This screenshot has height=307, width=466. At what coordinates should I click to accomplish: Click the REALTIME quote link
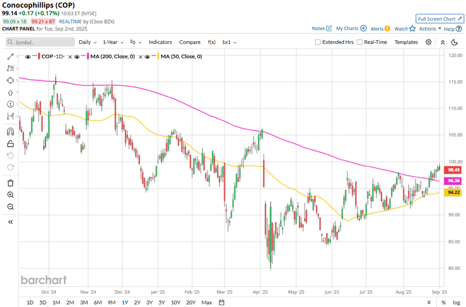pyautogui.click(x=70, y=21)
